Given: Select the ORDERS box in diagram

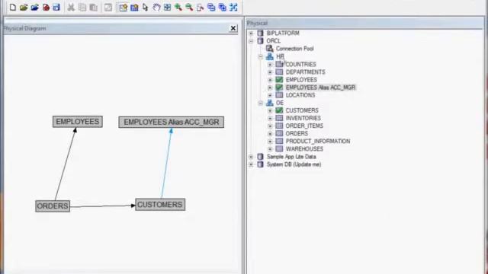Looking at the screenshot, I should pos(53,206).
